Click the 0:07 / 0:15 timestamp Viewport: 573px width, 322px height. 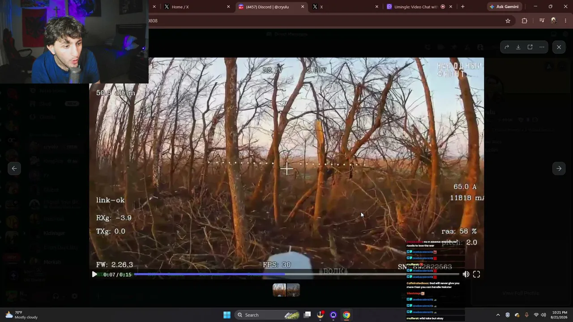pyautogui.click(x=117, y=275)
